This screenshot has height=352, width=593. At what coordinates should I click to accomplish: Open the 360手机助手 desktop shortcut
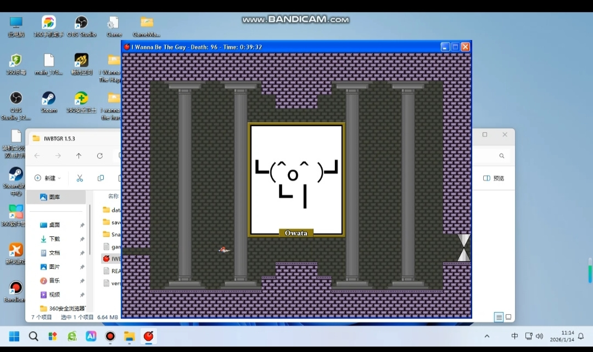coord(48,26)
